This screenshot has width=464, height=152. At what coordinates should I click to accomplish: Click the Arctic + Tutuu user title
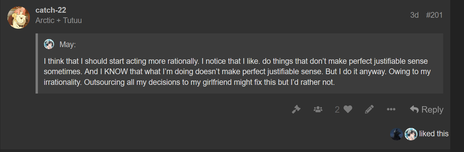tap(59, 20)
